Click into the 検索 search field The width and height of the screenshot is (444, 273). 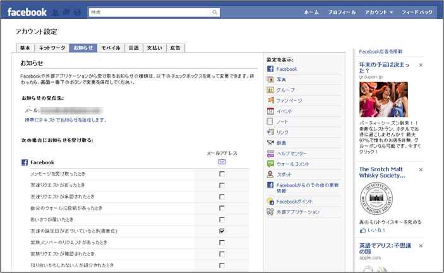coord(150,12)
